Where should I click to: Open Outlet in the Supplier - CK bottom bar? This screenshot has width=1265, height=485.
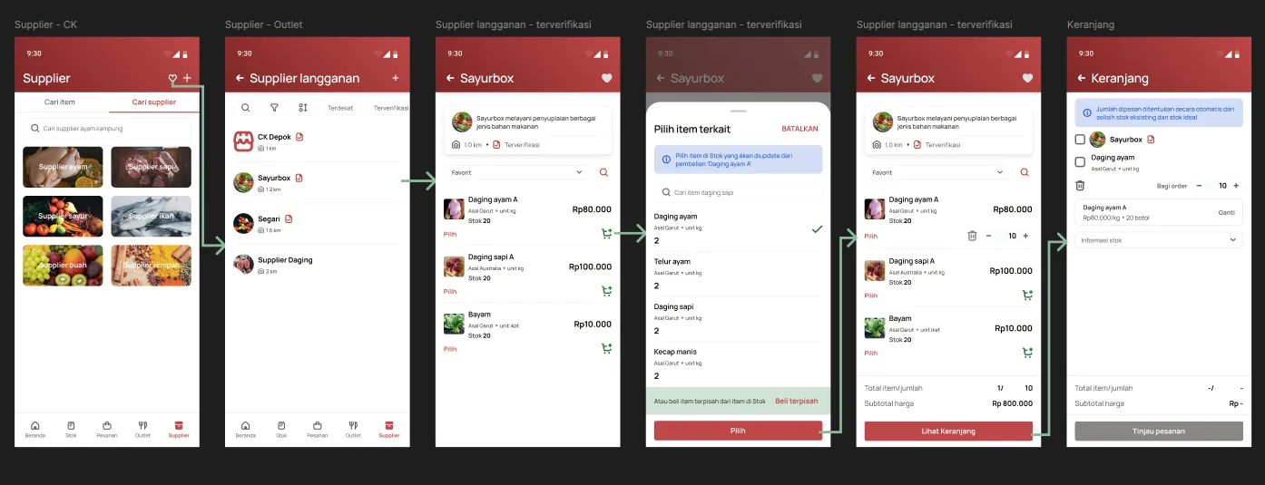[142, 429]
